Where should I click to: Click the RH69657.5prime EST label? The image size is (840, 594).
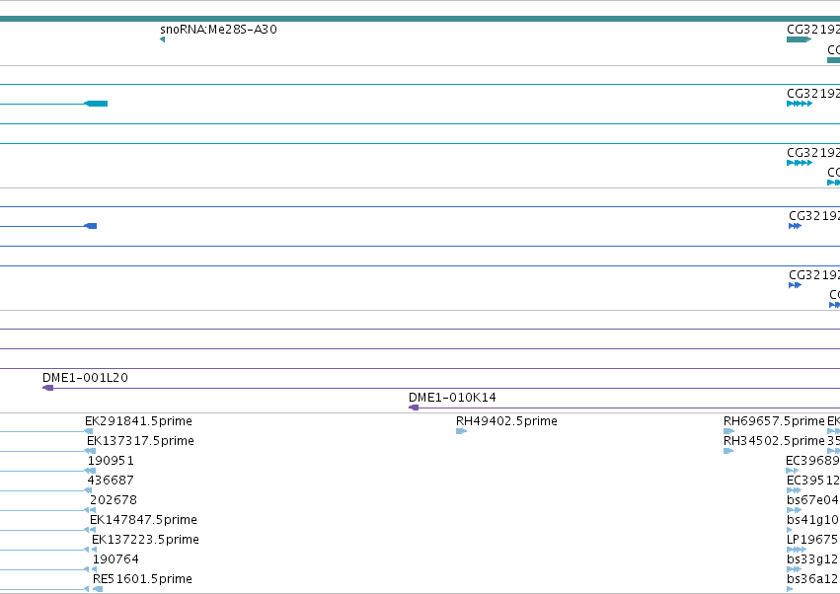[x=774, y=421]
